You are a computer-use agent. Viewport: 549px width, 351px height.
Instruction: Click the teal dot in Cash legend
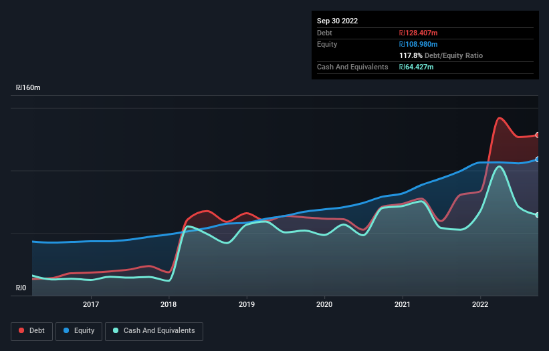tap(116, 330)
